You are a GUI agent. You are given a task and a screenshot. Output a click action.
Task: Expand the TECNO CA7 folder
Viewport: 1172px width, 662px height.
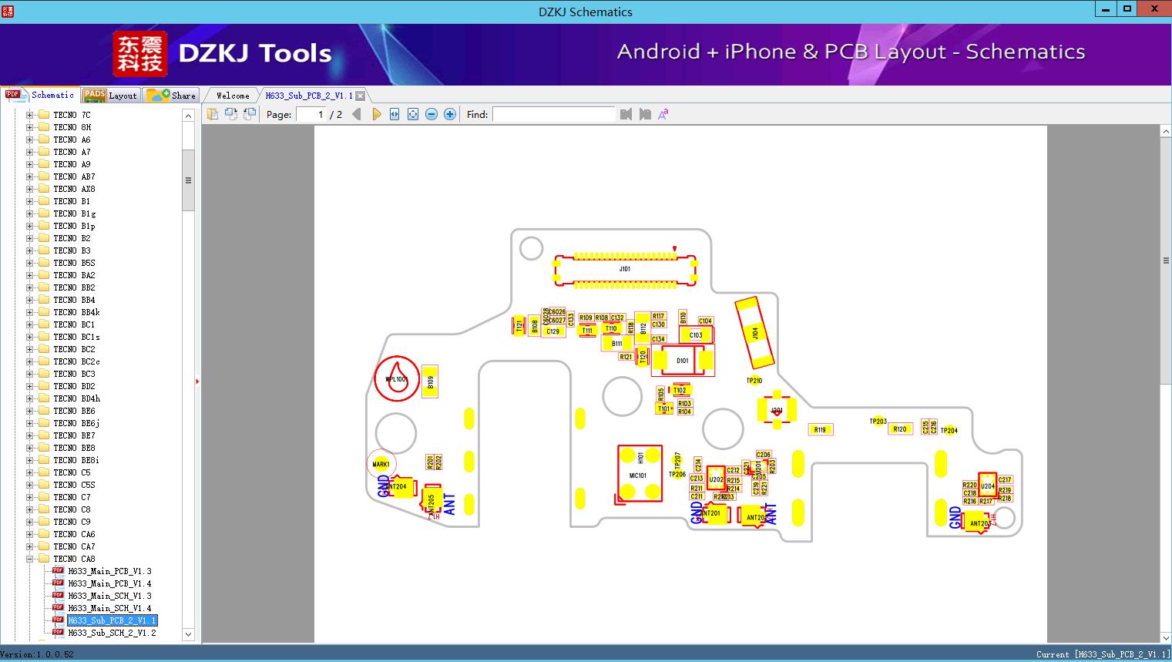tap(30, 546)
